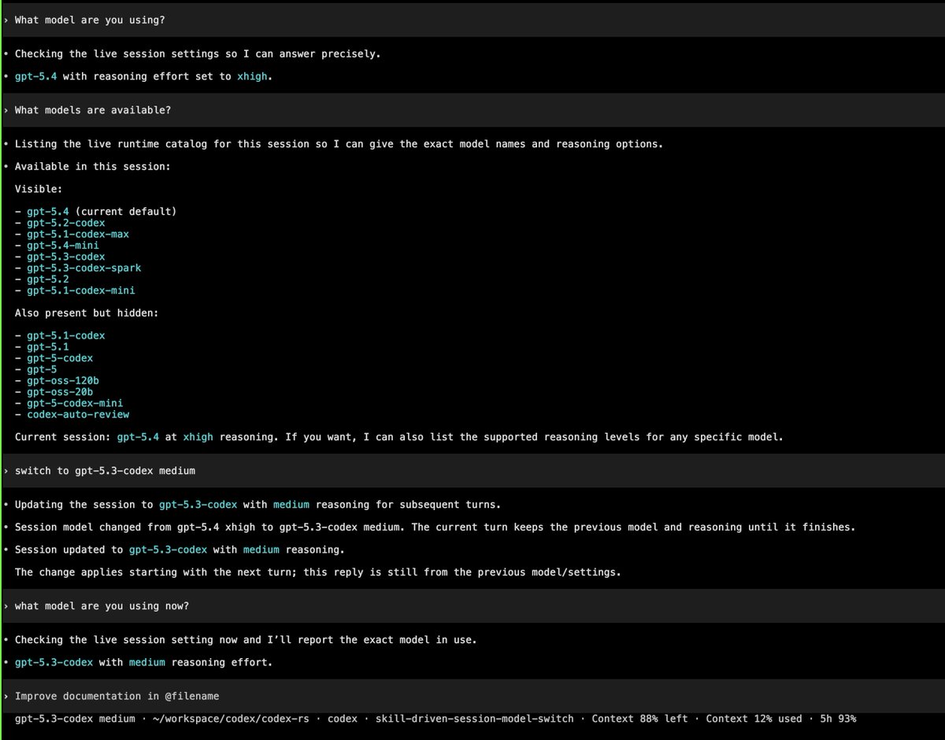Click the "Updating the session to gpt-5.3-codex" line

[x=258, y=505]
